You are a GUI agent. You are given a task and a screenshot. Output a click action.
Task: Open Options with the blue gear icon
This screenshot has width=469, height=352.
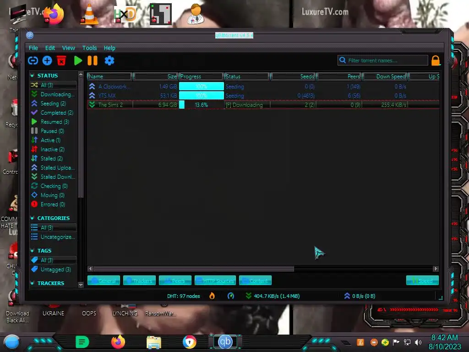click(x=109, y=61)
